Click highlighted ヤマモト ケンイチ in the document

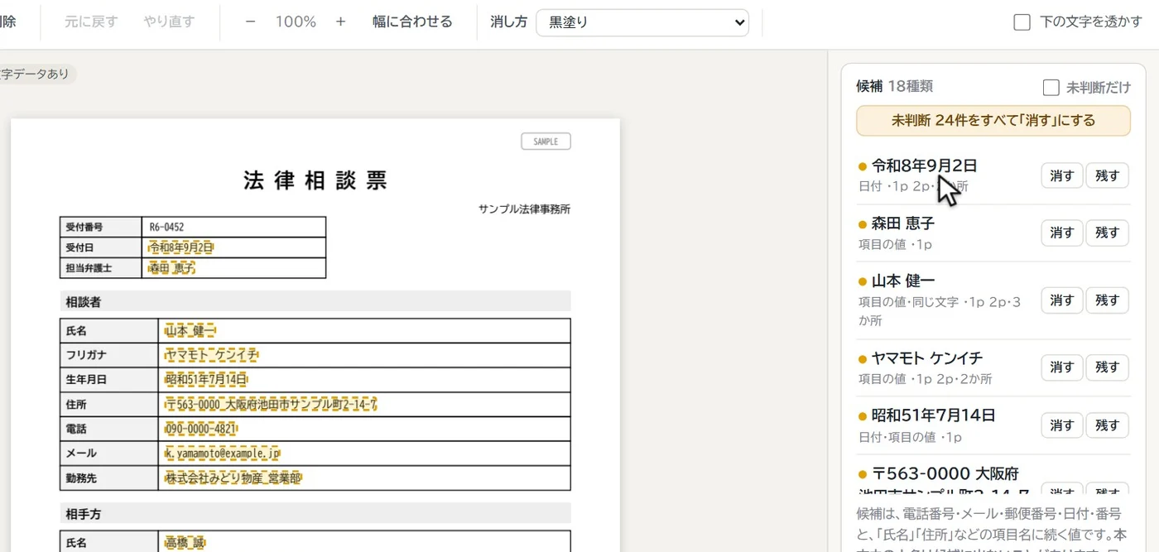point(211,355)
